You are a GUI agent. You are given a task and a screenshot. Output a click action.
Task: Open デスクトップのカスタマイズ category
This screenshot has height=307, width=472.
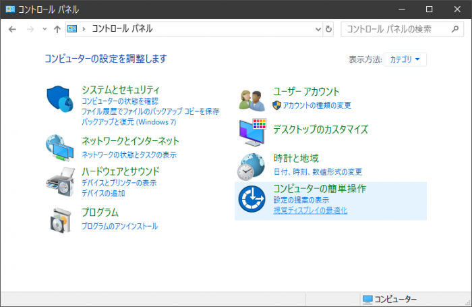(x=320, y=130)
